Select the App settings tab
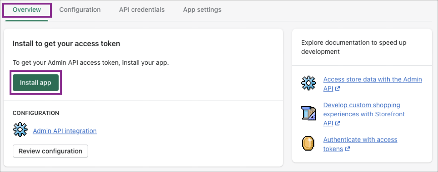This screenshot has height=172, width=438. (202, 10)
